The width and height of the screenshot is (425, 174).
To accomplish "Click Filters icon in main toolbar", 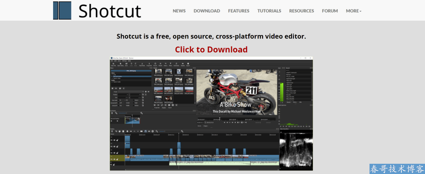I will [x=170, y=63].
